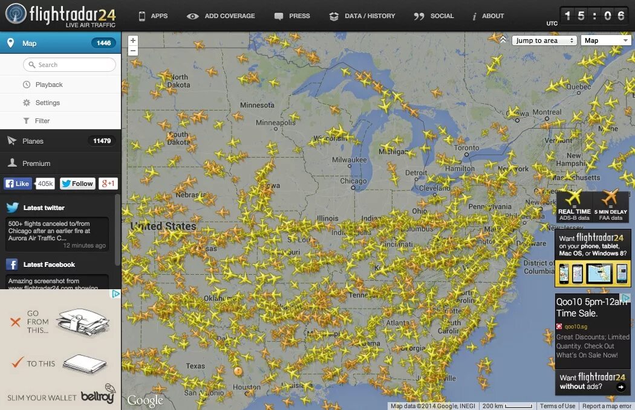Screen dimensions: 635x410
Task: Focus the Search input field
Action: coord(70,65)
